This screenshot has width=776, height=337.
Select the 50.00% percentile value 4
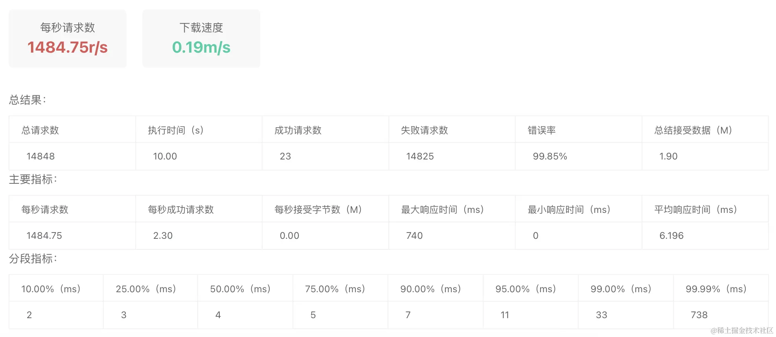tap(218, 315)
